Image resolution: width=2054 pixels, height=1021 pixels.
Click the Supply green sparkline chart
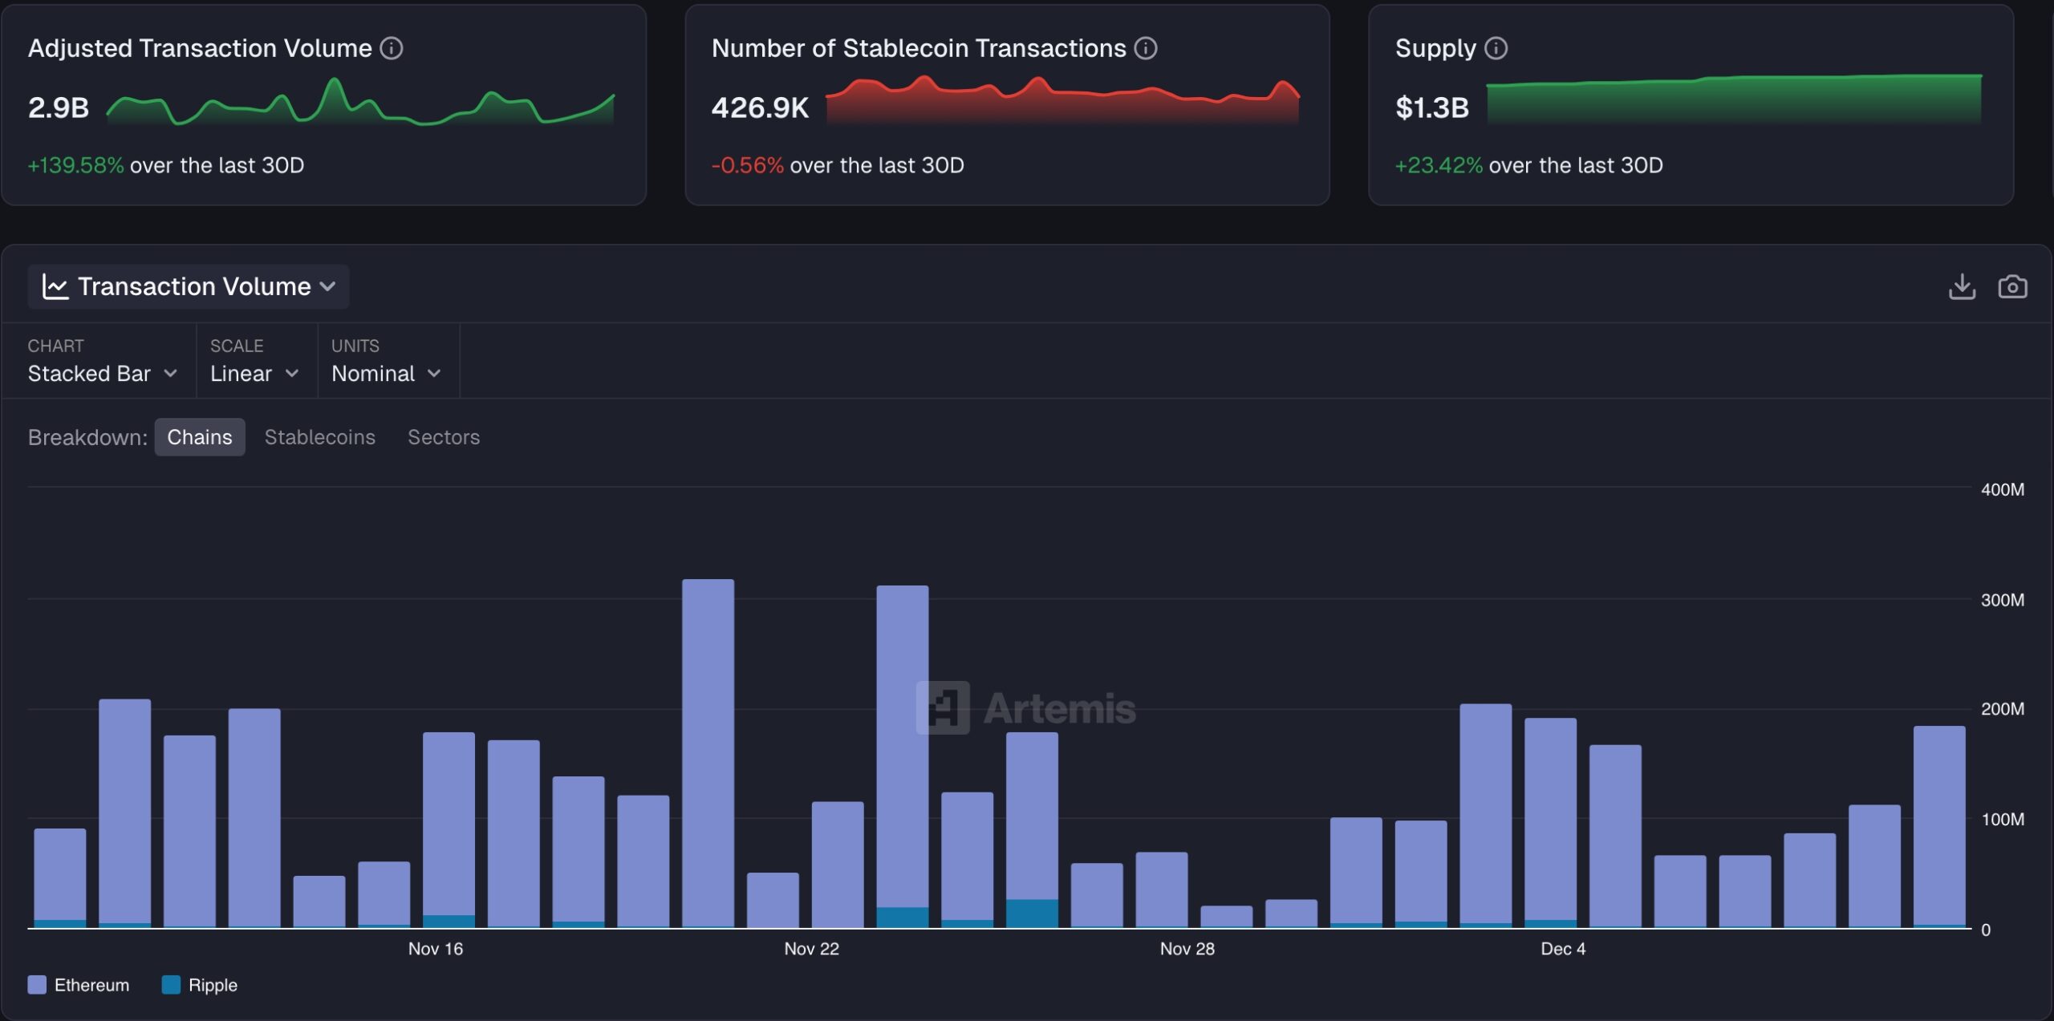[1733, 100]
